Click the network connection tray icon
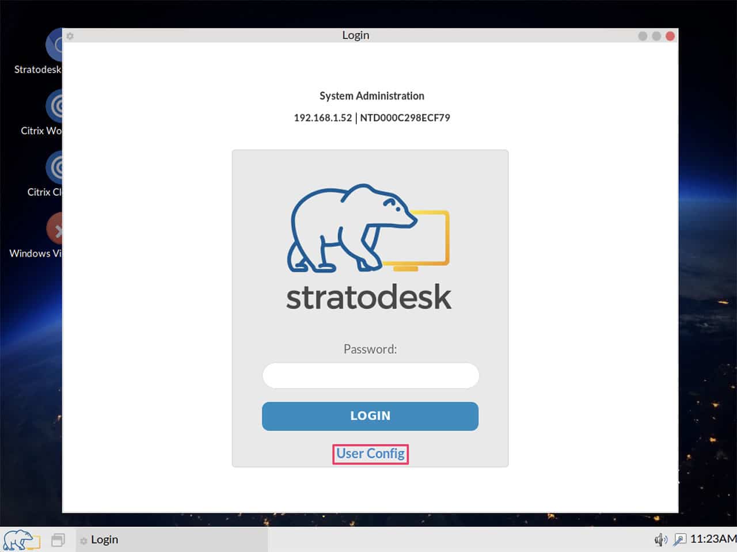 [679, 539]
